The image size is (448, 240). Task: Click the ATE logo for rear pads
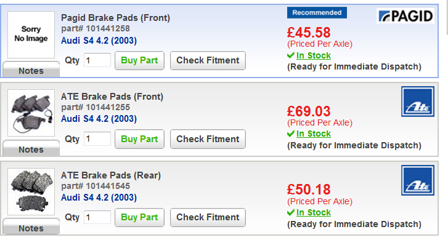pos(418,180)
